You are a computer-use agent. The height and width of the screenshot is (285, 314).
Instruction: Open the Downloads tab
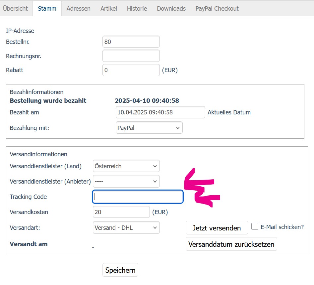coord(171,9)
